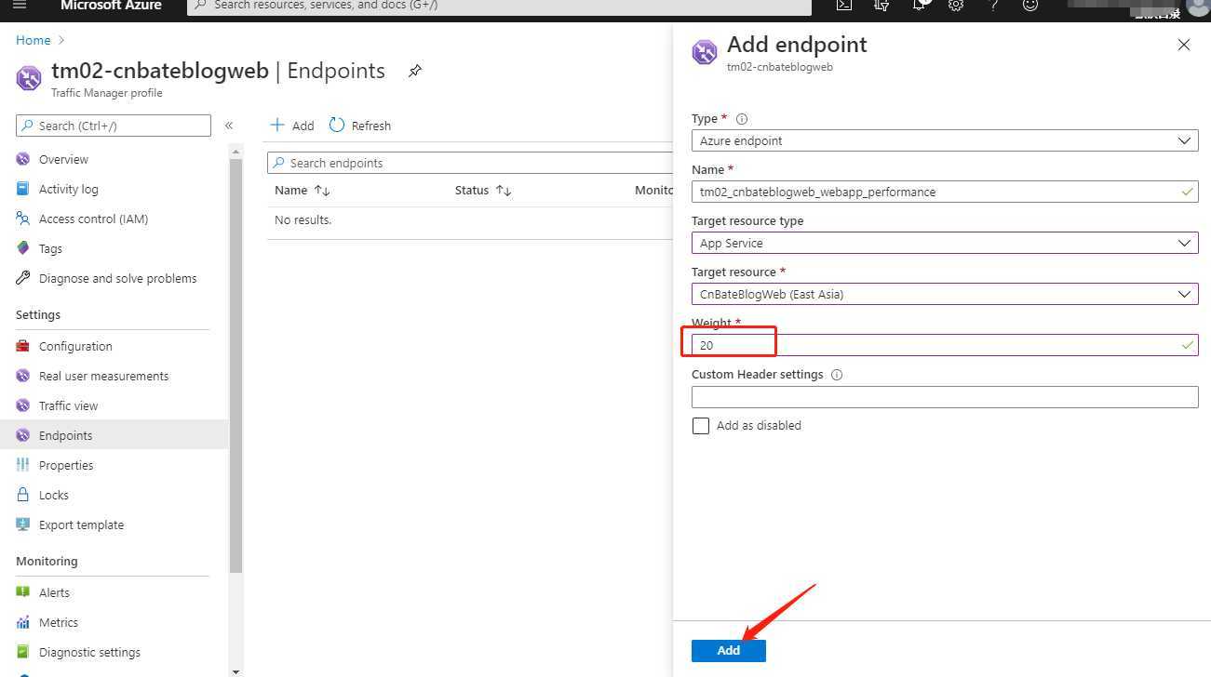Sort endpoints by Name column arrows
The height and width of the screenshot is (677, 1211).
(322, 190)
